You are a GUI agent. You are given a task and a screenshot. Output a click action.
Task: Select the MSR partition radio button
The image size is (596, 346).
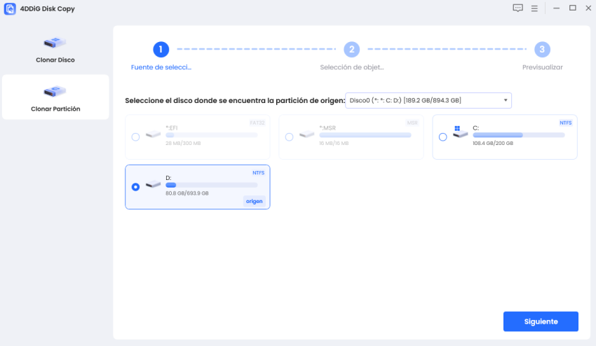click(289, 137)
